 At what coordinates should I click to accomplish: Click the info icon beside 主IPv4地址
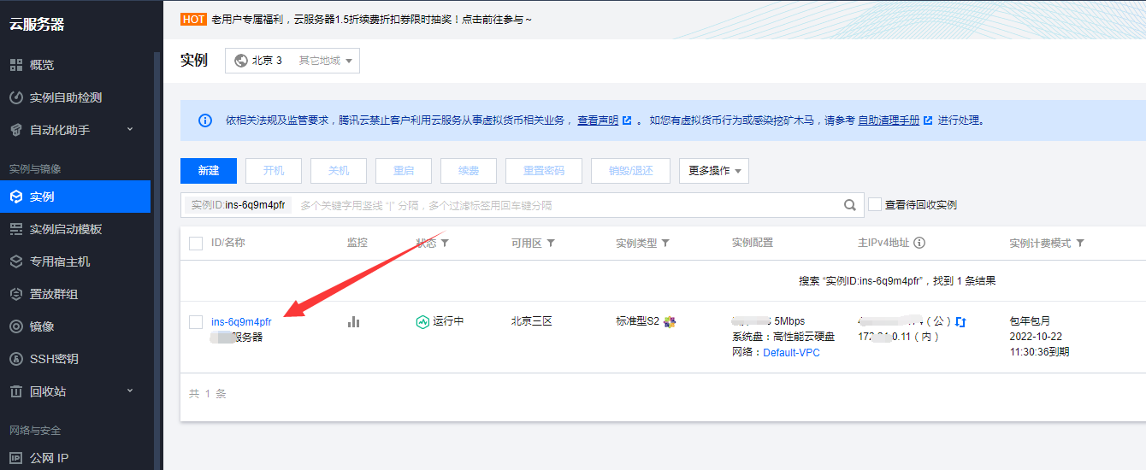919,243
